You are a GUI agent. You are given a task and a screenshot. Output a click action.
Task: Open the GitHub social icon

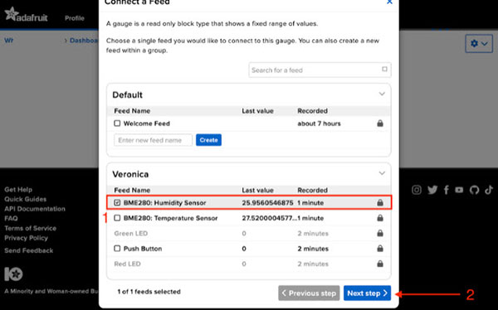pyautogui.click(x=474, y=190)
